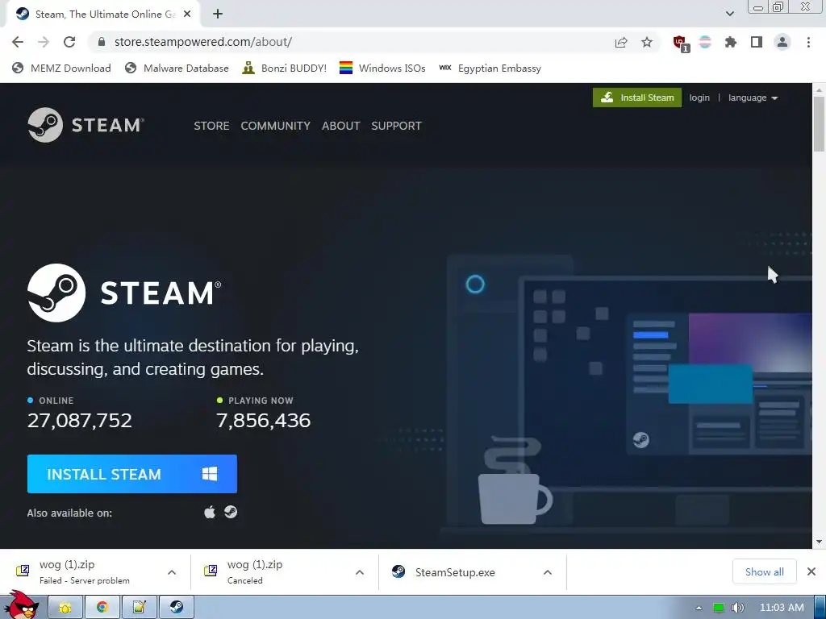This screenshot has width=826, height=619.
Task: Close the downloads bar
Action: coord(811,571)
